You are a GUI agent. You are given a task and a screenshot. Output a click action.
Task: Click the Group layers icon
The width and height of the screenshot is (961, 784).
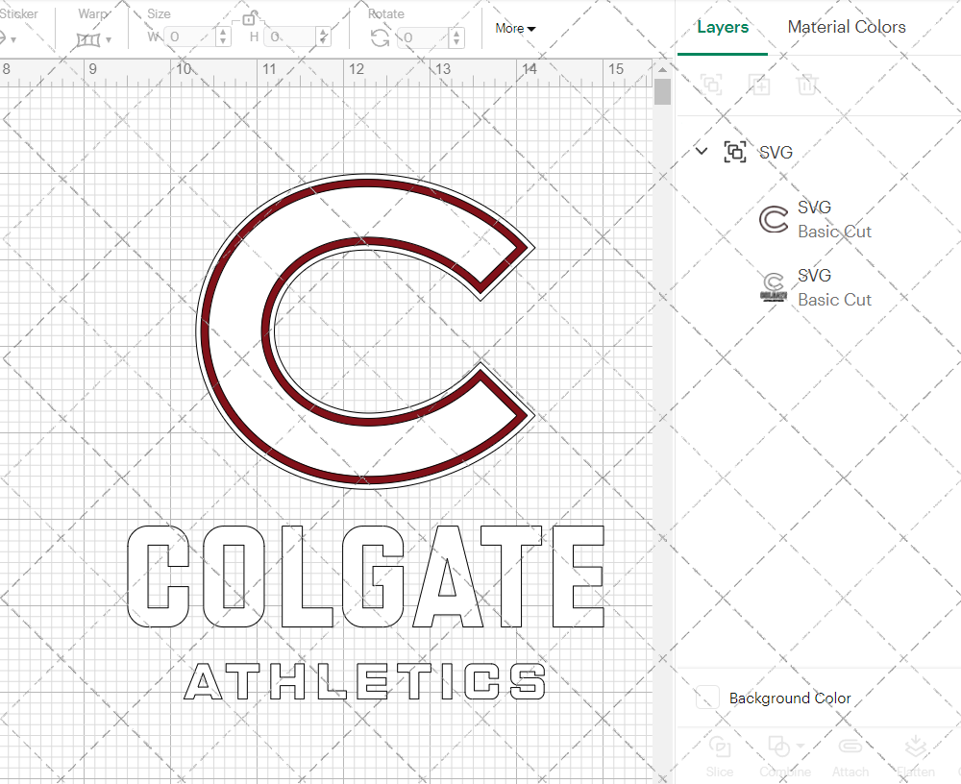[711, 84]
